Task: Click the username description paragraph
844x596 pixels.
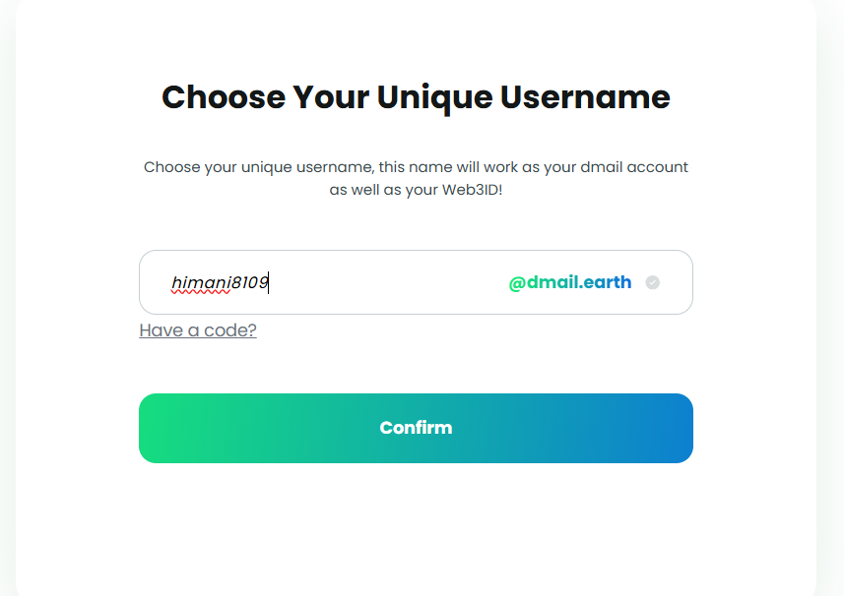Action: pyautogui.click(x=416, y=178)
